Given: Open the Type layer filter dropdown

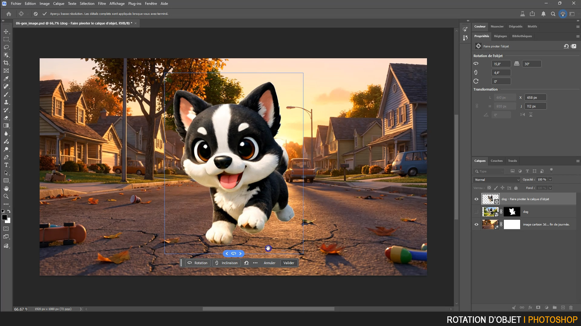Looking at the screenshot, I should pos(489,171).
